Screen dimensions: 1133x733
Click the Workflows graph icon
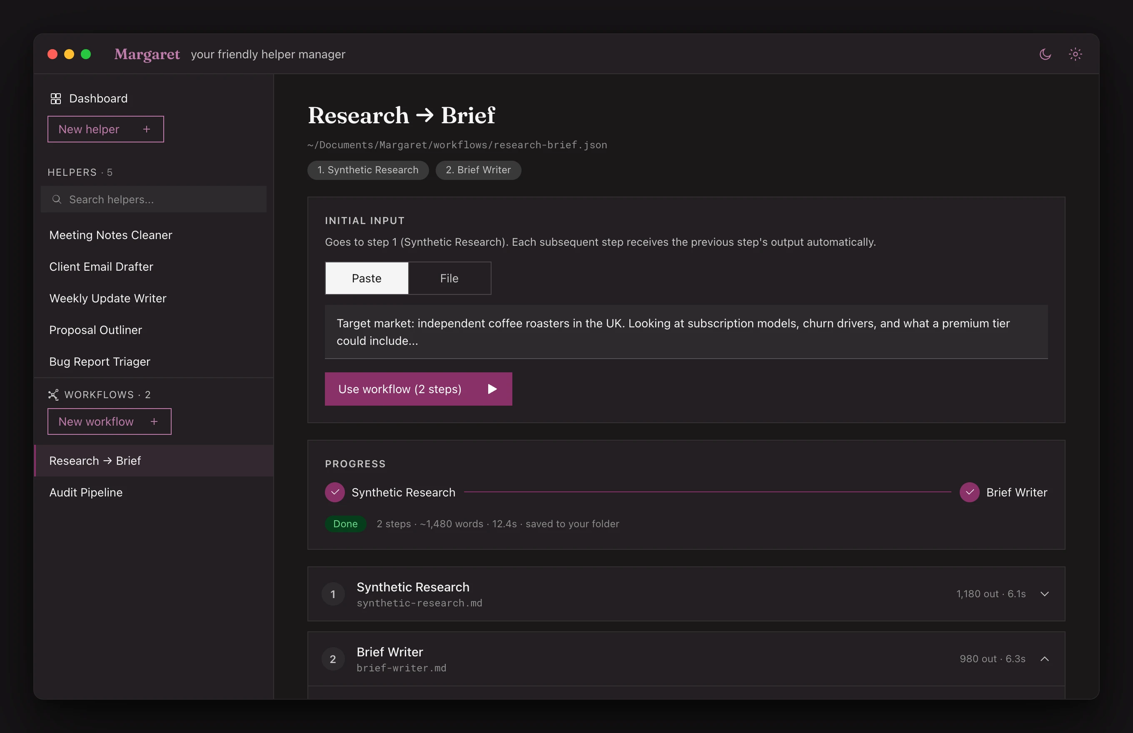point(53,394)
